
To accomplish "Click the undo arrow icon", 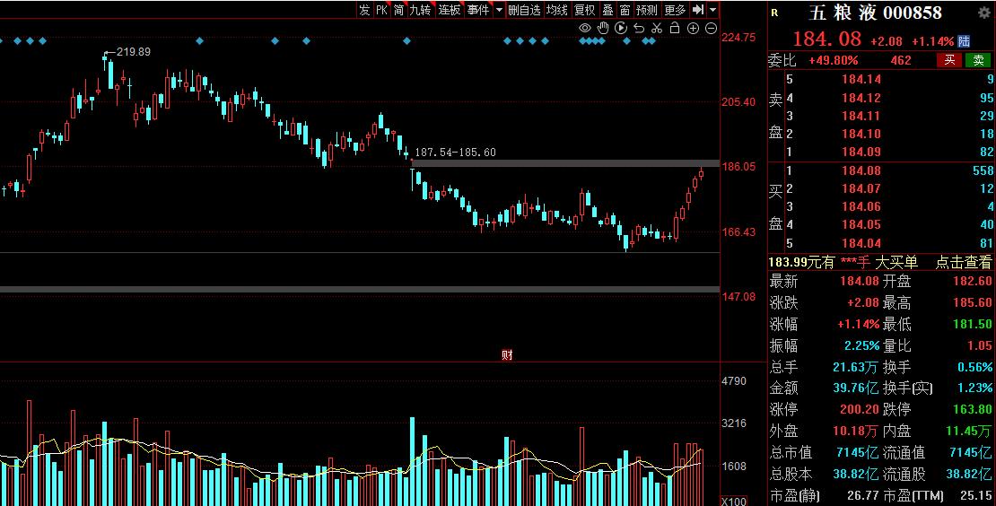I will click(x=639, y=28).
